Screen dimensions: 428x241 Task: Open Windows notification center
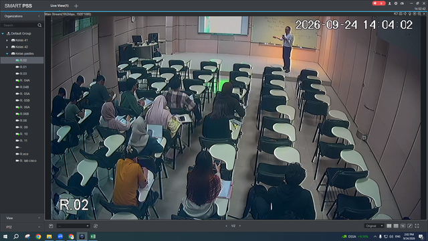click(x=421, y=236)
